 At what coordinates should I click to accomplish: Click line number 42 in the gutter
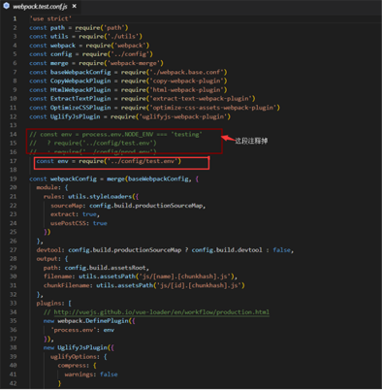pos(13,383)
